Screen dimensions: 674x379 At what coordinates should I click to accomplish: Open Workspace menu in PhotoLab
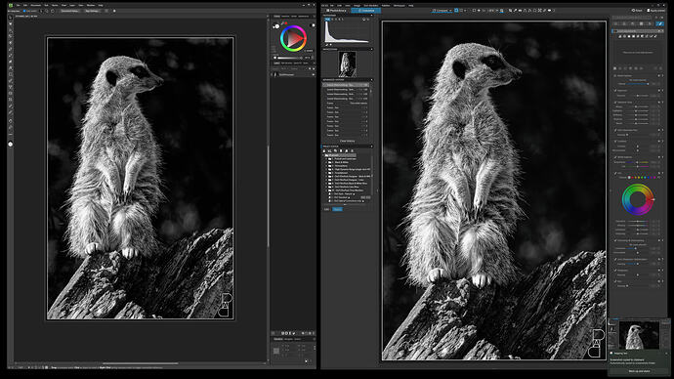[x=399, y=6]
